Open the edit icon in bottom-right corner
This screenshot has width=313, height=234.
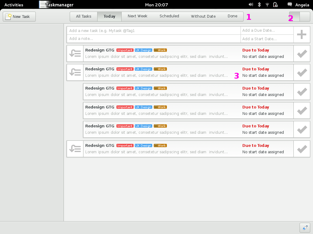click(x=305, y=228)
